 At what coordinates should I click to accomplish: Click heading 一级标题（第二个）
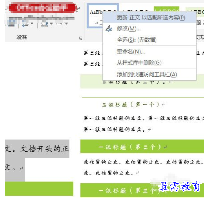coord(130,147)
